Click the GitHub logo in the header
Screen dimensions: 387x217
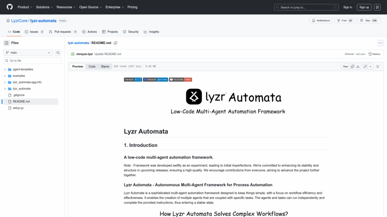pyautogui.click(x=9, y=7)
